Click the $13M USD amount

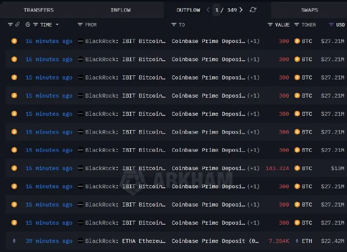[337, 168]
